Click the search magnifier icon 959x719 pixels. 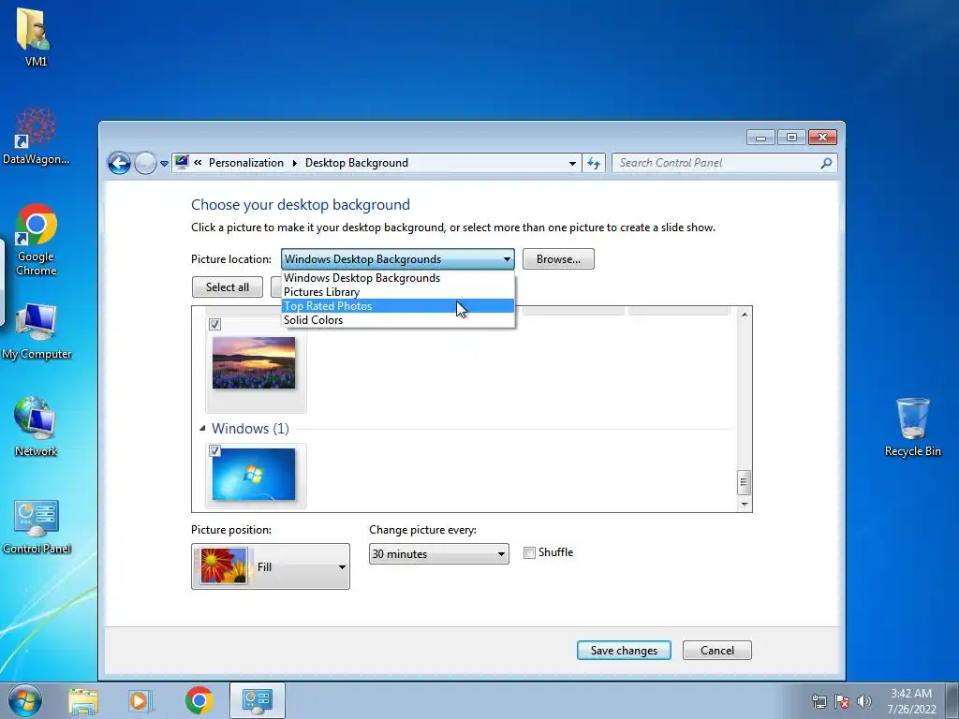(826, 163)
